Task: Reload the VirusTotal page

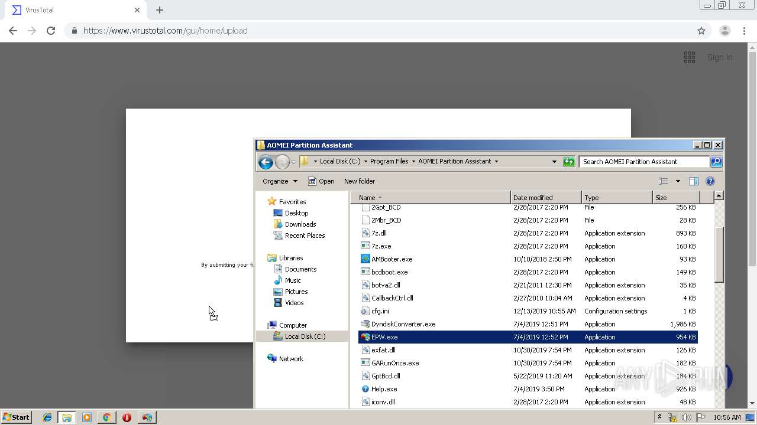Action: click(51, 31)
